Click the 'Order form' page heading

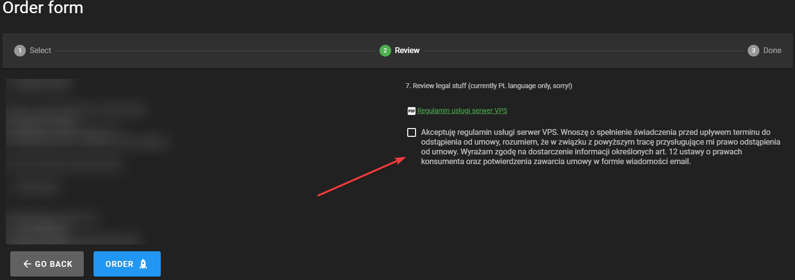click(x=43, y=8)
